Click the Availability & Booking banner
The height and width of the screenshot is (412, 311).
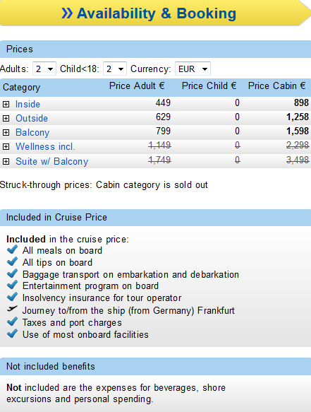click(155, 13)
